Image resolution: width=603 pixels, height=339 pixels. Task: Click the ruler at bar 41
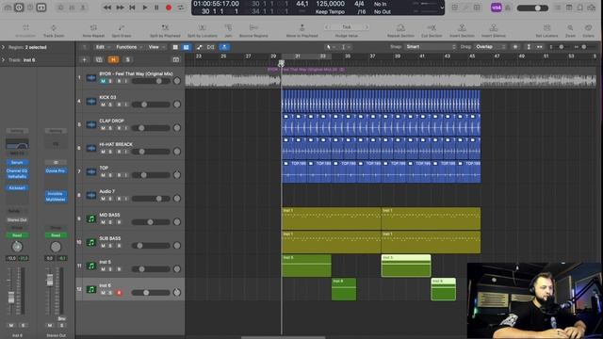pos(422,56)
